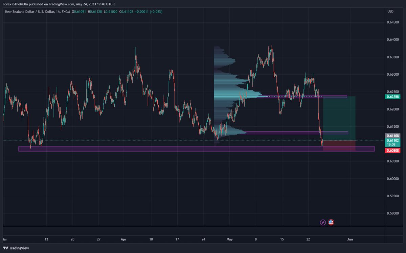Select the green 0.62358 take-profit price tag
406x253 pixels.
pos(392,97)
